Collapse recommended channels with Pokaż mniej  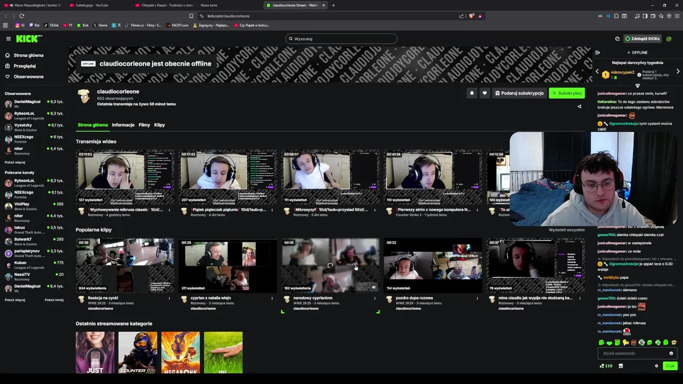[x=54, y=300]
